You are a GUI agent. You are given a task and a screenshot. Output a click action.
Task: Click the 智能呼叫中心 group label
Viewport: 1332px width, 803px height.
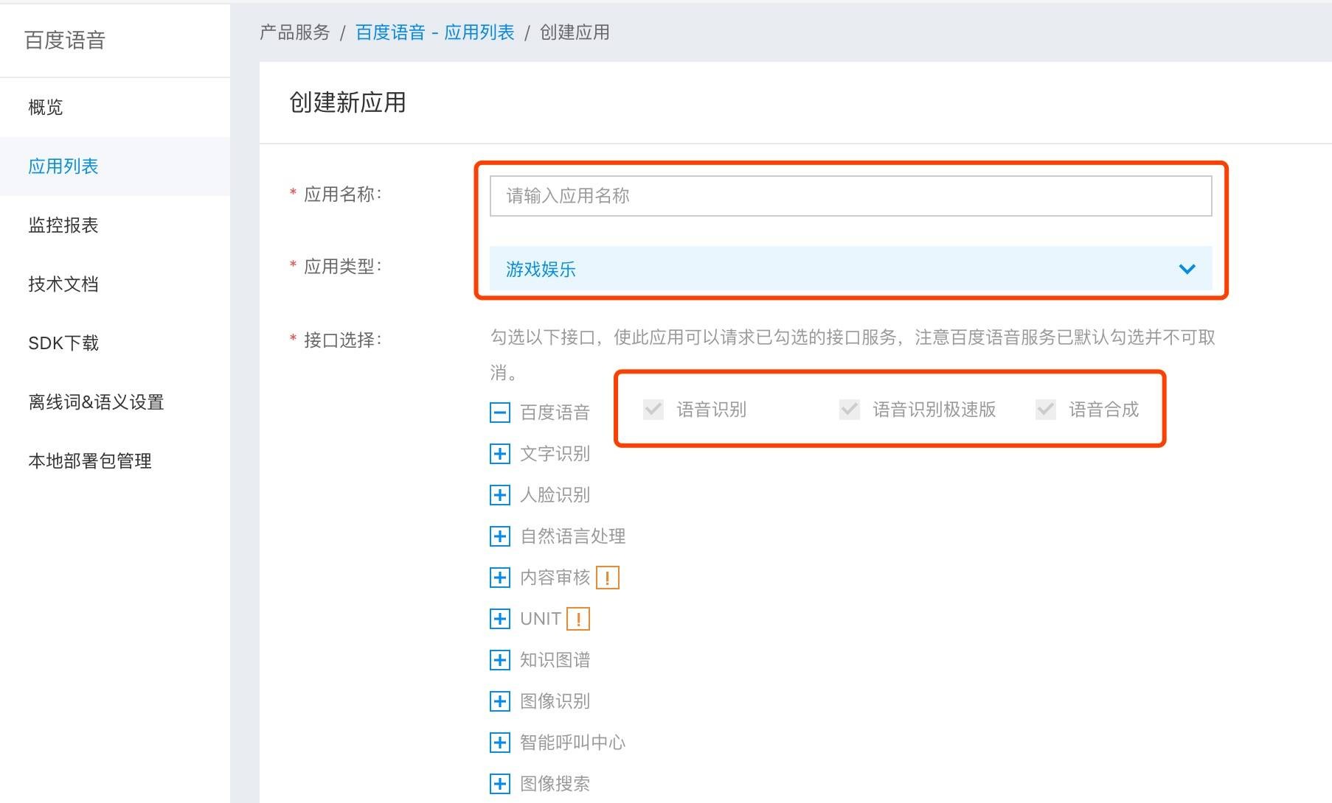click(573, 742)
